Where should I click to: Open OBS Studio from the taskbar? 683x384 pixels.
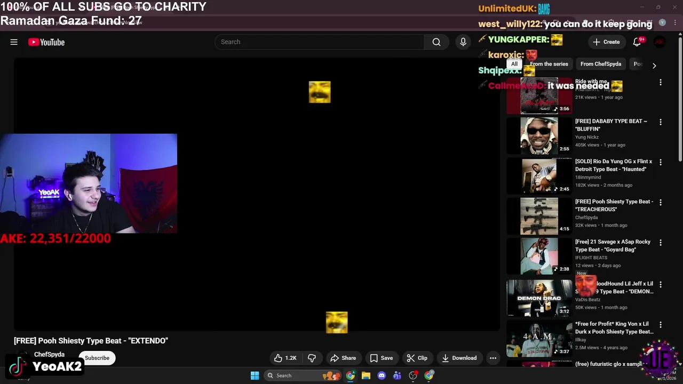(413, 375)
